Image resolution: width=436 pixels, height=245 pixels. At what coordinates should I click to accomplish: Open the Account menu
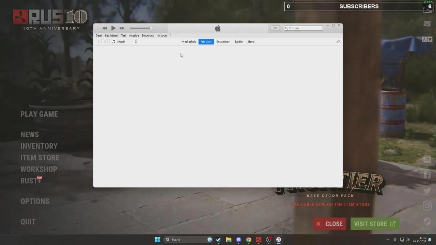(x=162, y=35)
